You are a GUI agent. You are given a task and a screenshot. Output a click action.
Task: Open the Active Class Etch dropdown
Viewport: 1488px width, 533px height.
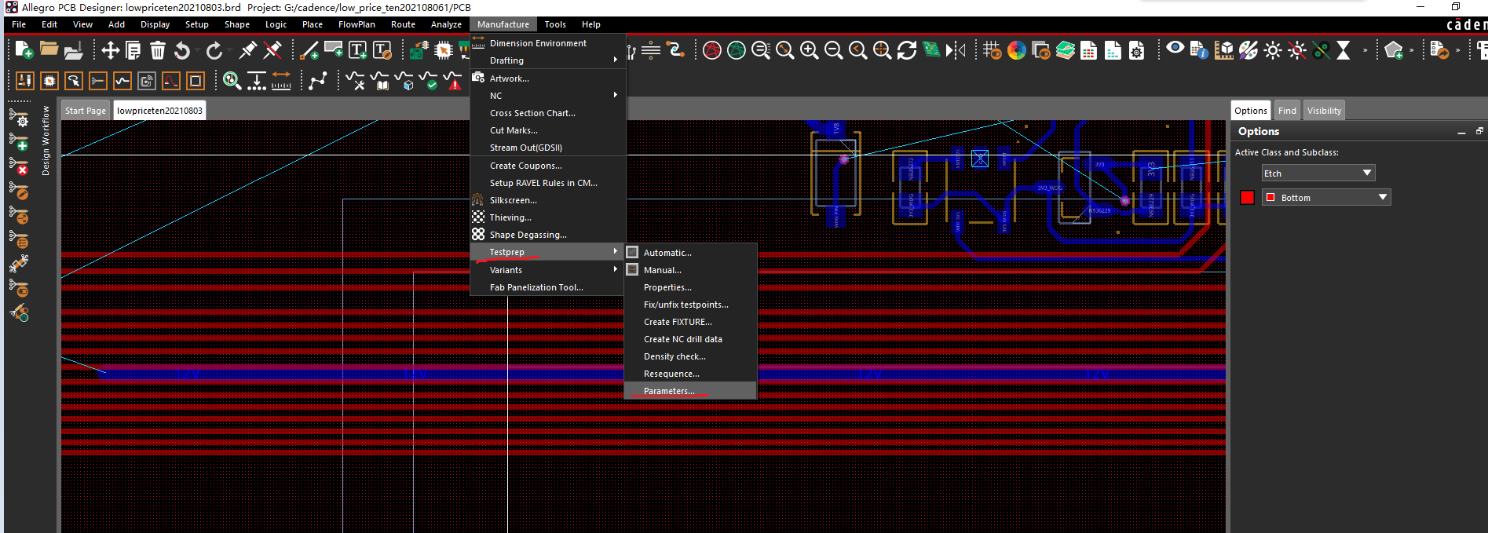1318,173
